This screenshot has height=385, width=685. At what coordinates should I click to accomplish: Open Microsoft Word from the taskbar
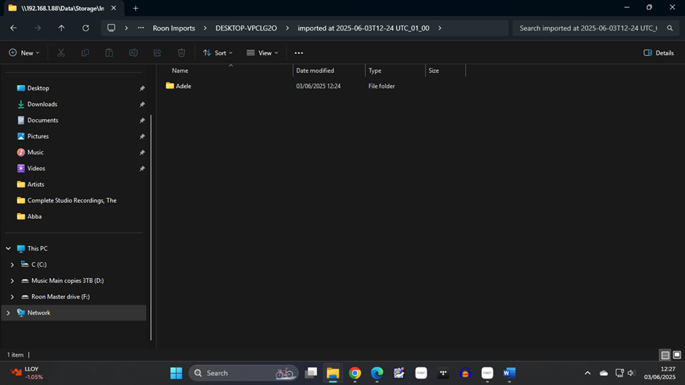[x=509, y=373]
